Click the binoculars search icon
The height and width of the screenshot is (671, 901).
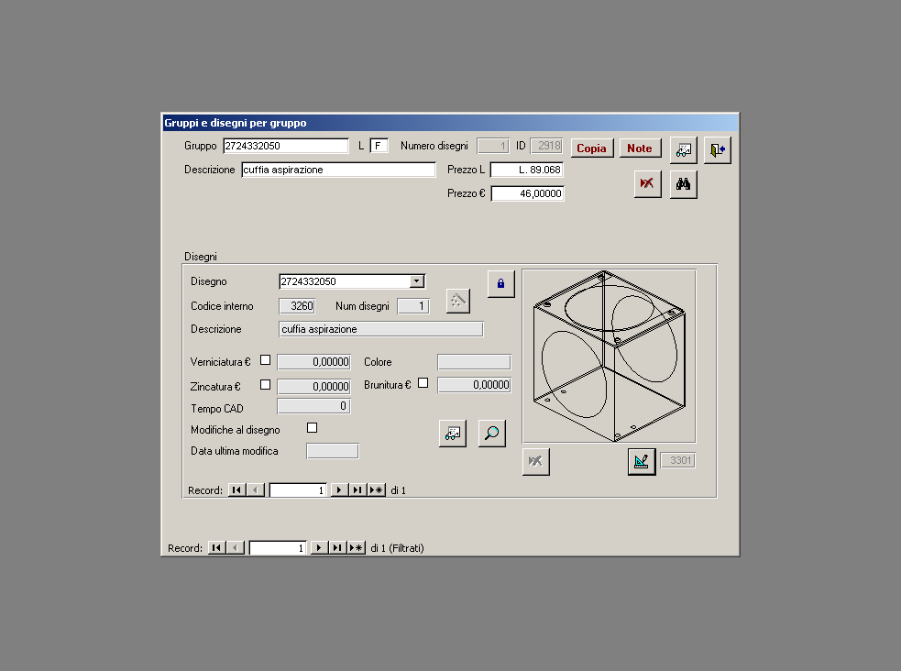click(683, 184)
